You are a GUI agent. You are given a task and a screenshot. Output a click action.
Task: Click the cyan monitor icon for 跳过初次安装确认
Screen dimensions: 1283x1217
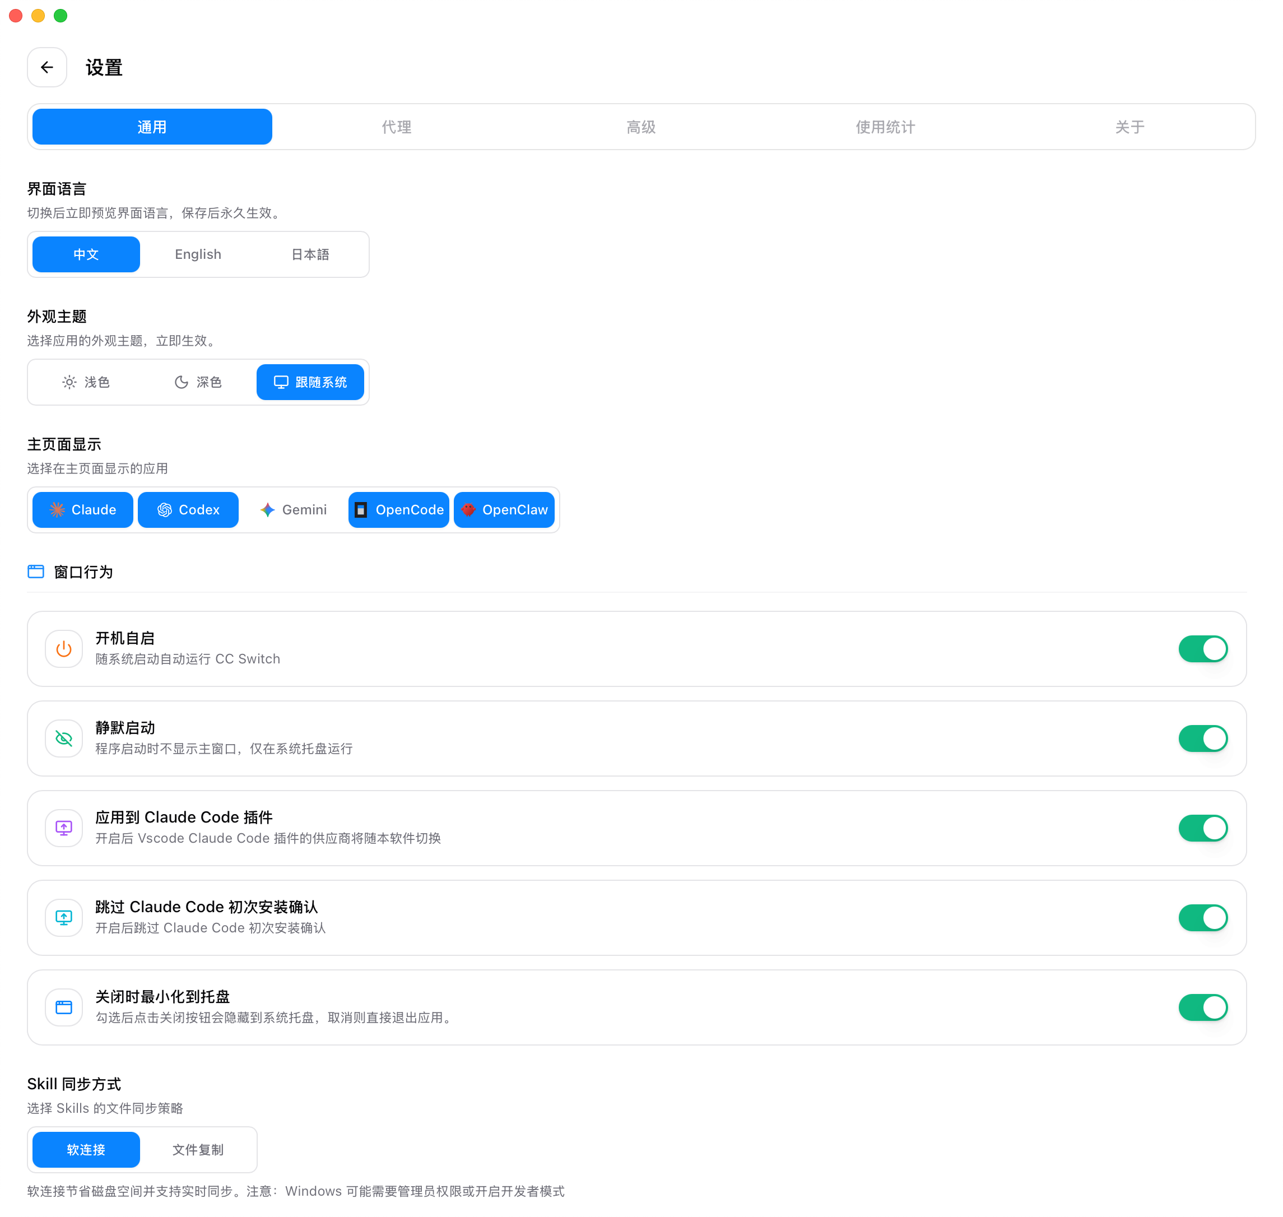tap(63, 917)
